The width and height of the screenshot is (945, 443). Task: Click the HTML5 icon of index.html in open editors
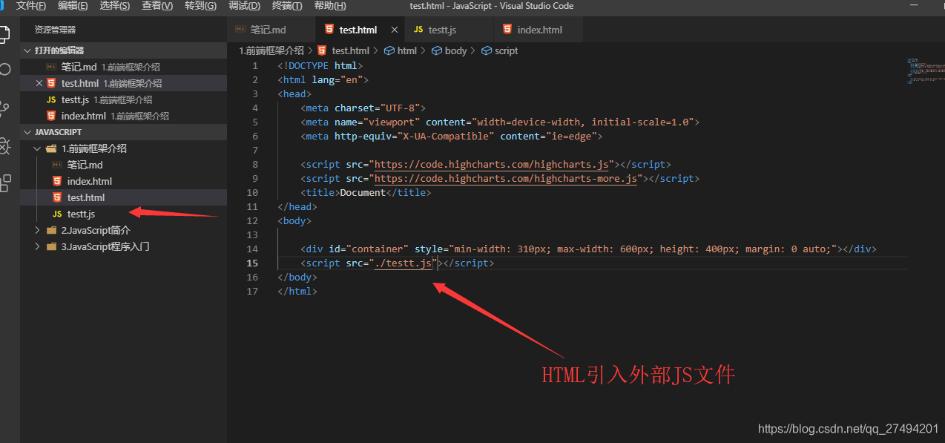pos(51,116)
